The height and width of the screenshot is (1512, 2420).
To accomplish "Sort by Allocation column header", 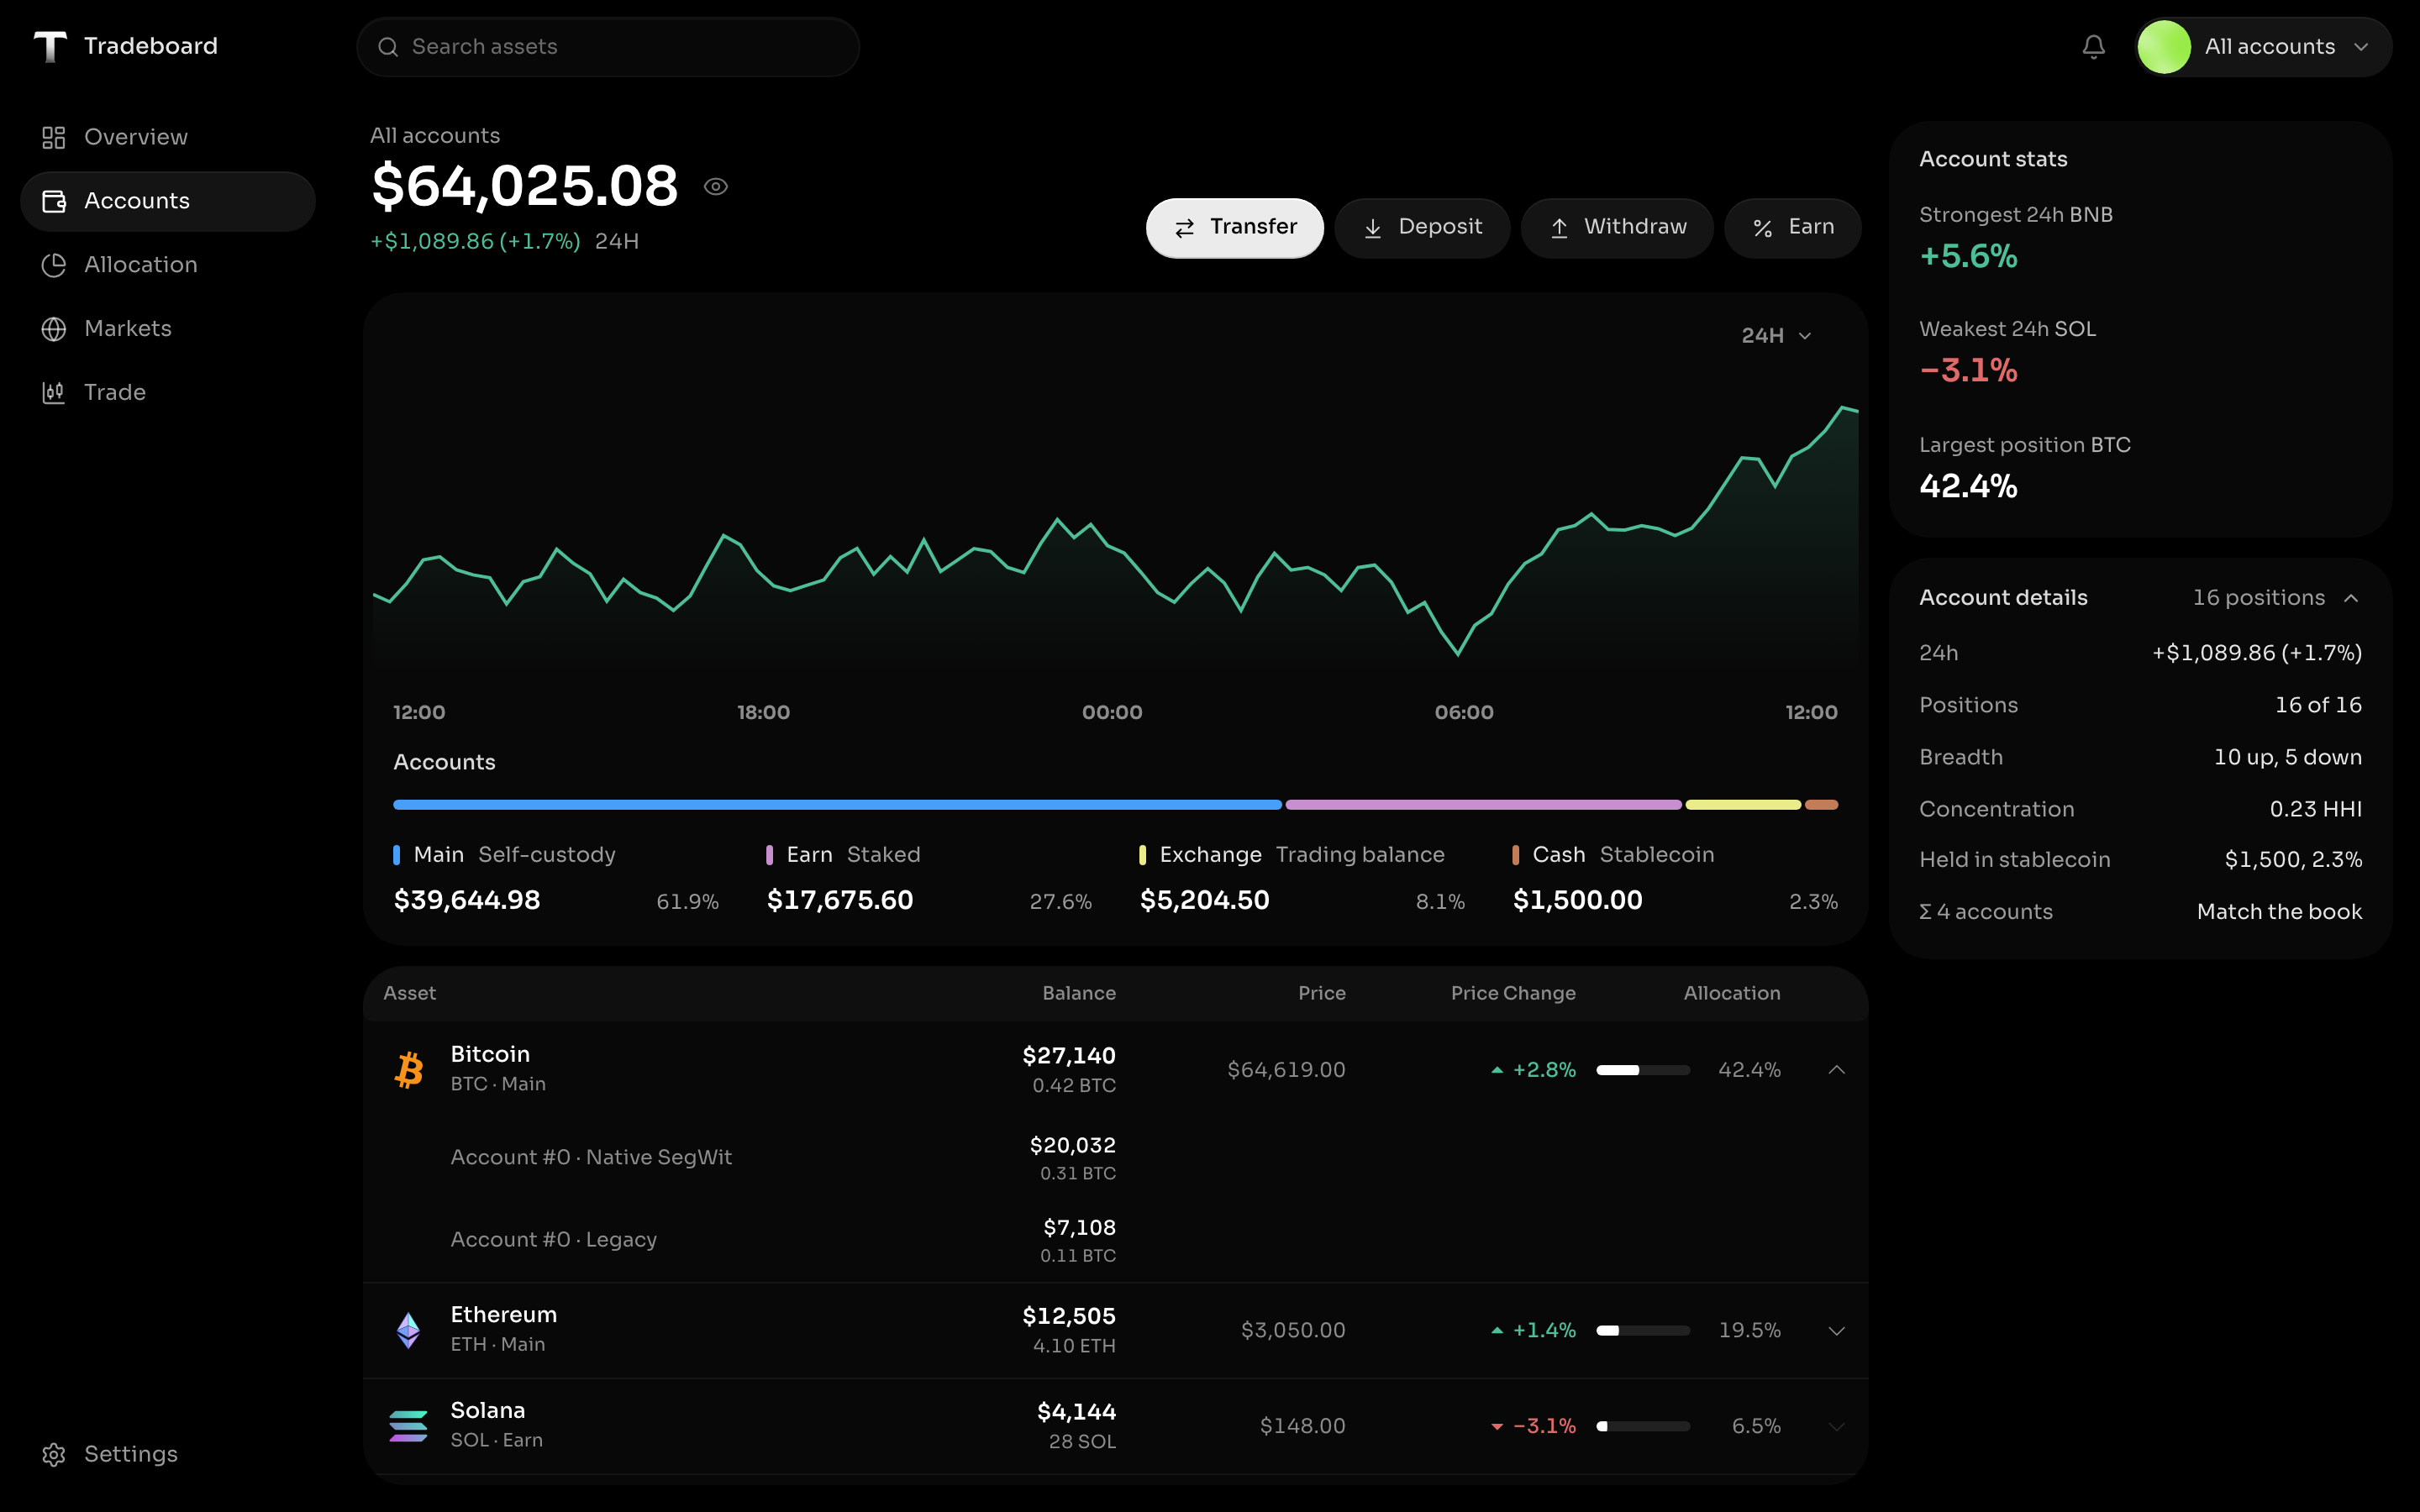I will pyautogui.click(x=1732, y=993).
